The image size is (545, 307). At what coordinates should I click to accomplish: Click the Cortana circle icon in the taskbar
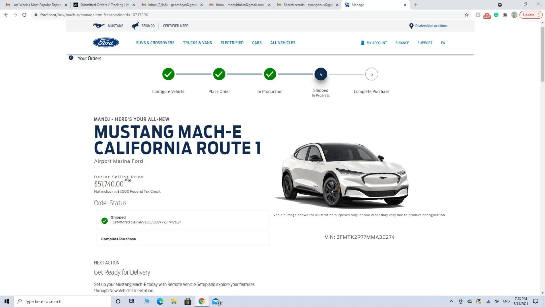click(x=118, y=301)
